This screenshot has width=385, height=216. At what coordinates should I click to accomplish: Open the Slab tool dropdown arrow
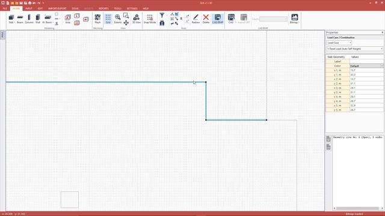(14, 23)
